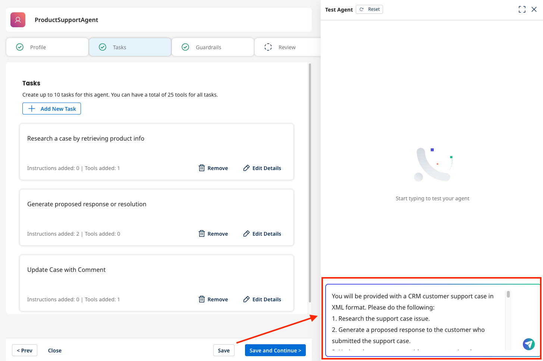Click the plus icon next to Add New Task

point(32,109)
